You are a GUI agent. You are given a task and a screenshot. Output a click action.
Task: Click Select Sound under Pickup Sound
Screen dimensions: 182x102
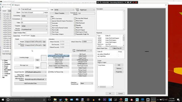click(82, 72)
